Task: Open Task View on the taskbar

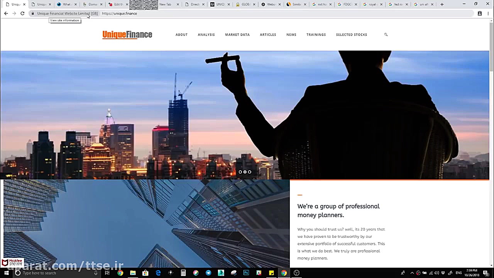Action: click(x=107, y=273)
